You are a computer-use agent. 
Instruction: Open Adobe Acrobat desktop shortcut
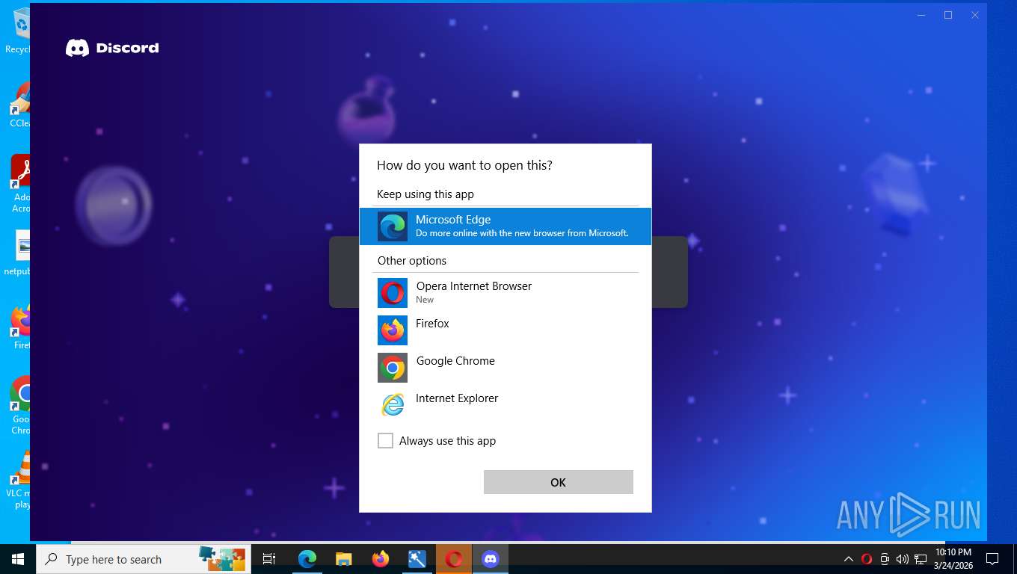click(20, 184)
